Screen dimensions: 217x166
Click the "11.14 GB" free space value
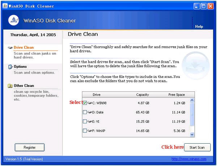click(179, 112)
